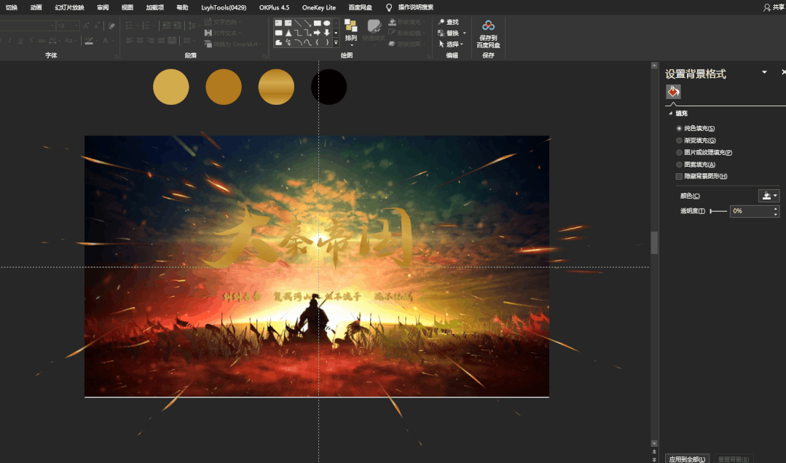Pick the right block arrow shape
The height and width of the screenshot is (463, 786).
318,33
